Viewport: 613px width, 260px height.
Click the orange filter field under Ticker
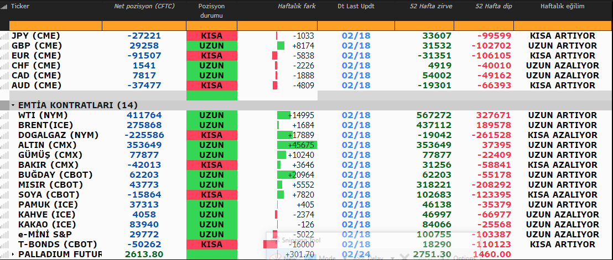tap(55, 25)
